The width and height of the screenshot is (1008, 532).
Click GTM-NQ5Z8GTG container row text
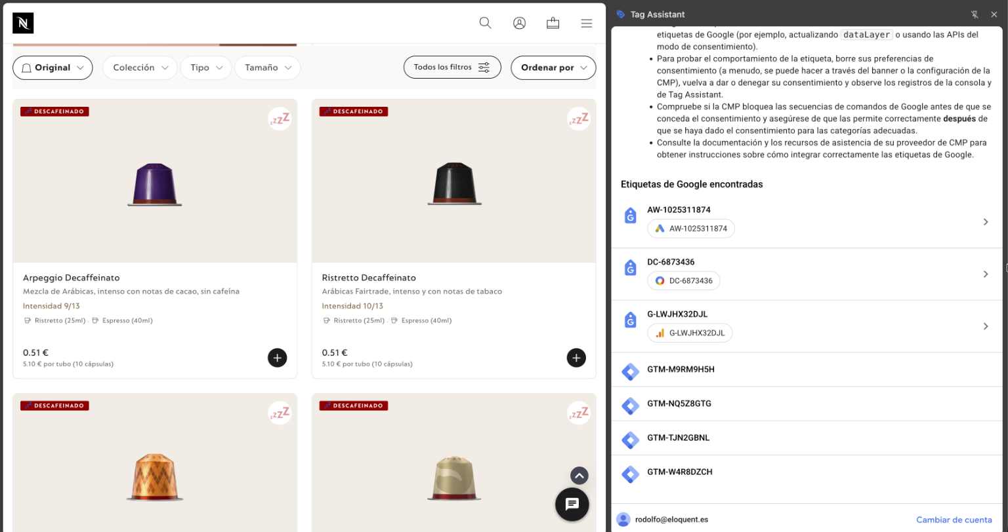(679, 404)
